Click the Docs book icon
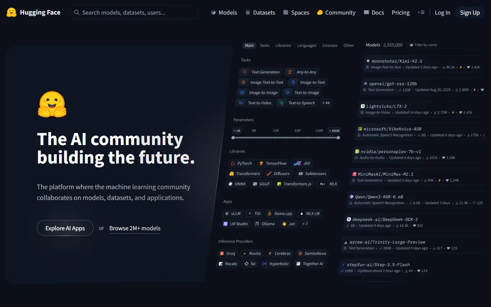This screenshot has width=491, height=307. click(366, 13)
